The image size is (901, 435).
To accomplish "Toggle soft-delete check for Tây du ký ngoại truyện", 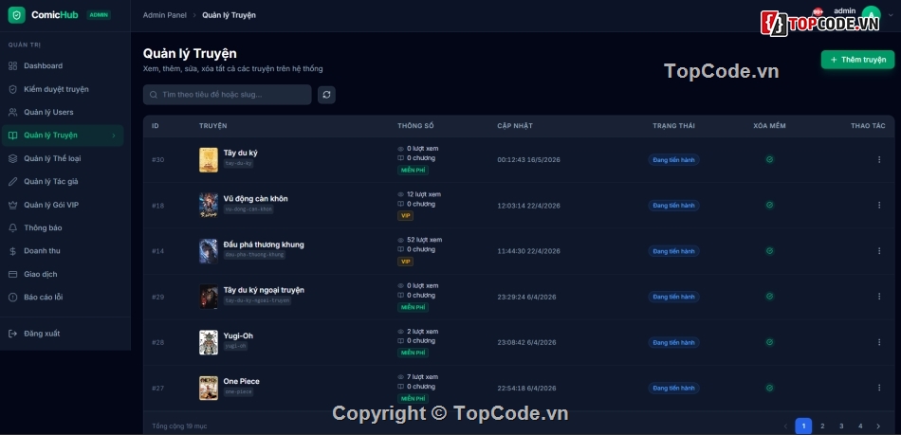I will tap(769, 296).
